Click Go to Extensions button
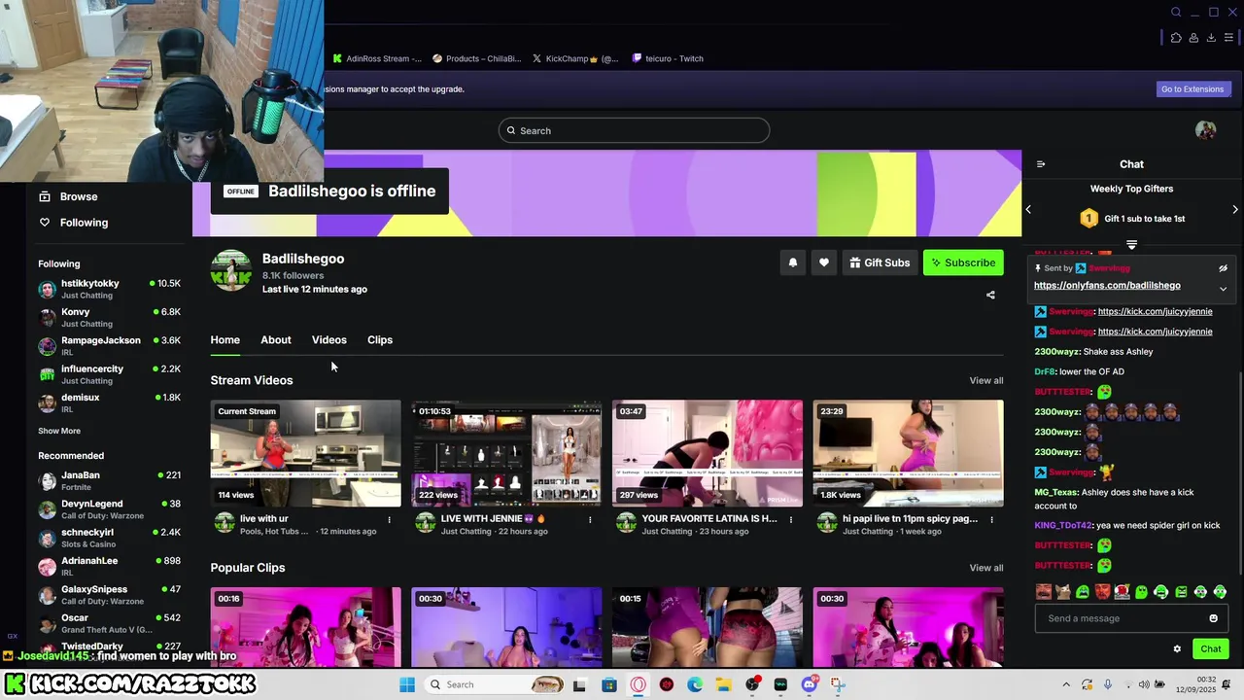 [1192, 88]
